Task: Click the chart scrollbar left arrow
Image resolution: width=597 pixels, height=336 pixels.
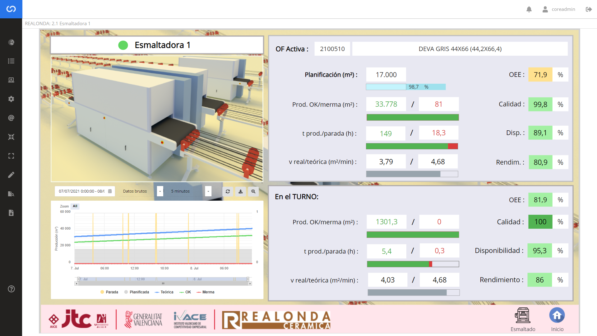Action: 76,284
